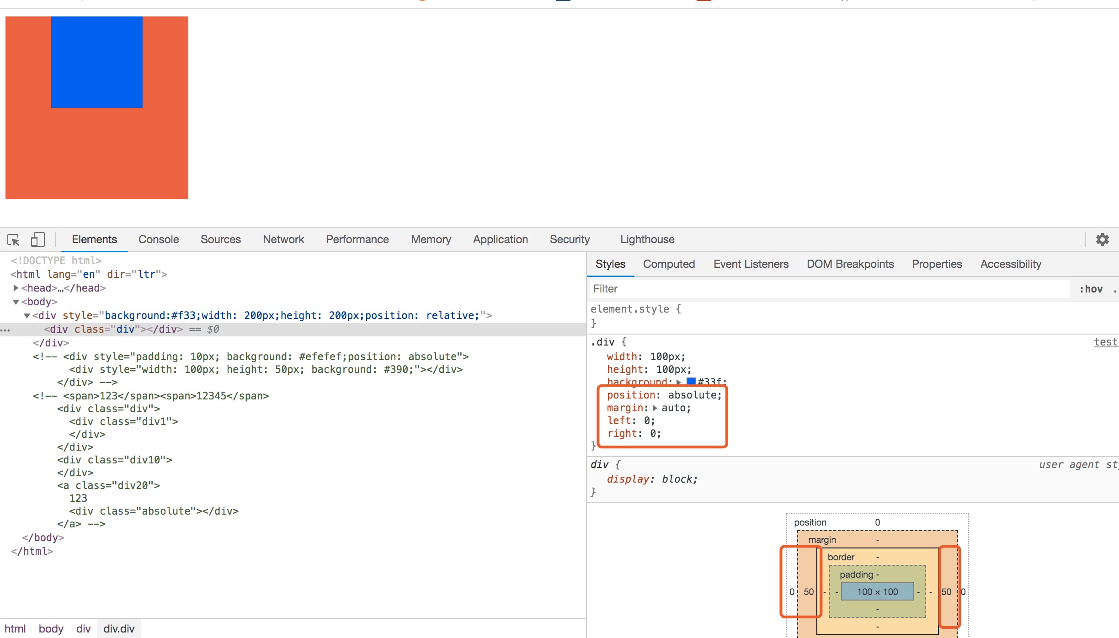
Task: Open the Performance tab
Action: pos(357,239)
